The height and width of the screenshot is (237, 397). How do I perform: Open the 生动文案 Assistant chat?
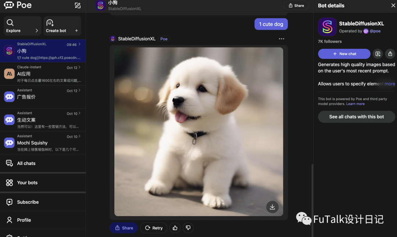click(43, 120)
